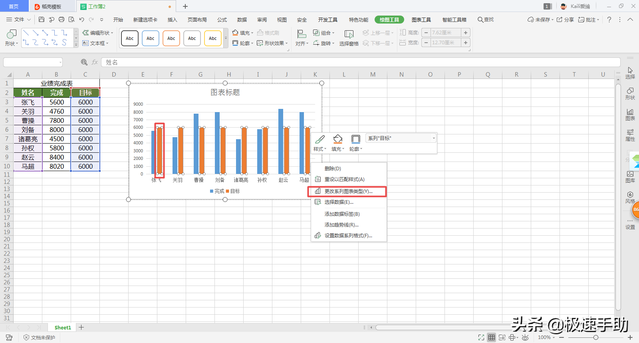Open the 图表工具 ribbon tab
This screenshot has width=639, height=343.
click(x=421, y=20)
